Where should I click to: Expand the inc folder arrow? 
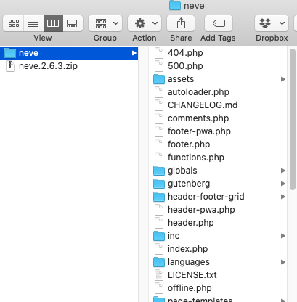coord(282,236)
